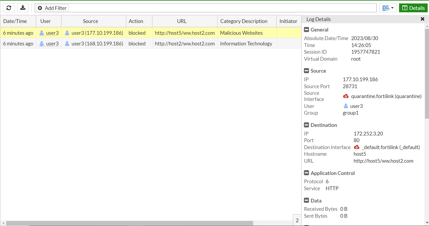Select the Malicious Websites category cell
The width and height of the screenshot is (429, 226).
click(247, 33)
